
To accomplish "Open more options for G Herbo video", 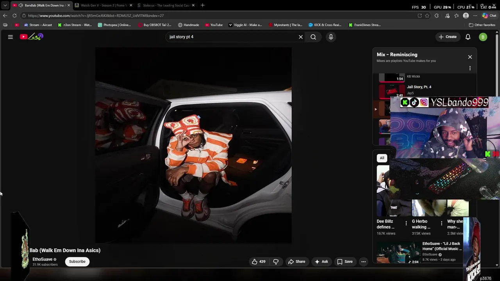I will point(441,224).
